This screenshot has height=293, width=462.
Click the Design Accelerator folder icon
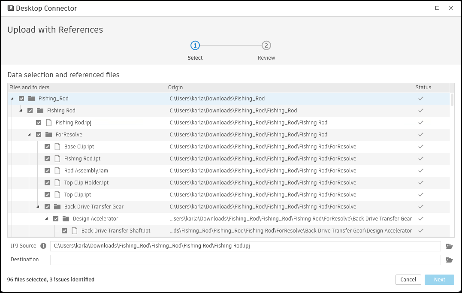click(x=66, y=219)
